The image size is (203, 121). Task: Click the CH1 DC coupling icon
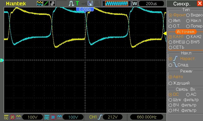coord(6,117)
